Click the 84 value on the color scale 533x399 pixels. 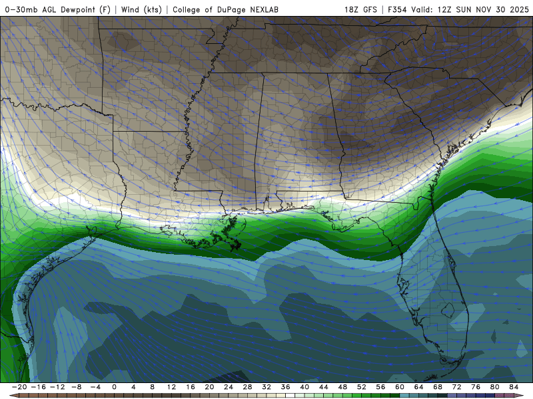point(514,387)
